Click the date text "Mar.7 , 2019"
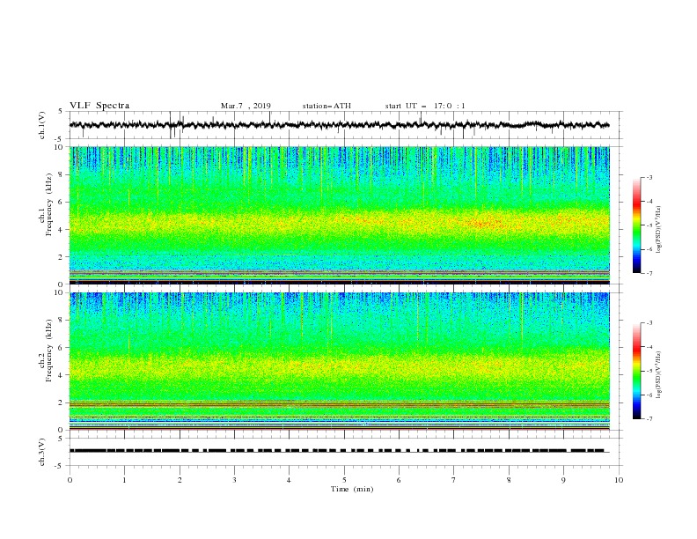Viewport: 697px width, 539px height. click(246, 106)
